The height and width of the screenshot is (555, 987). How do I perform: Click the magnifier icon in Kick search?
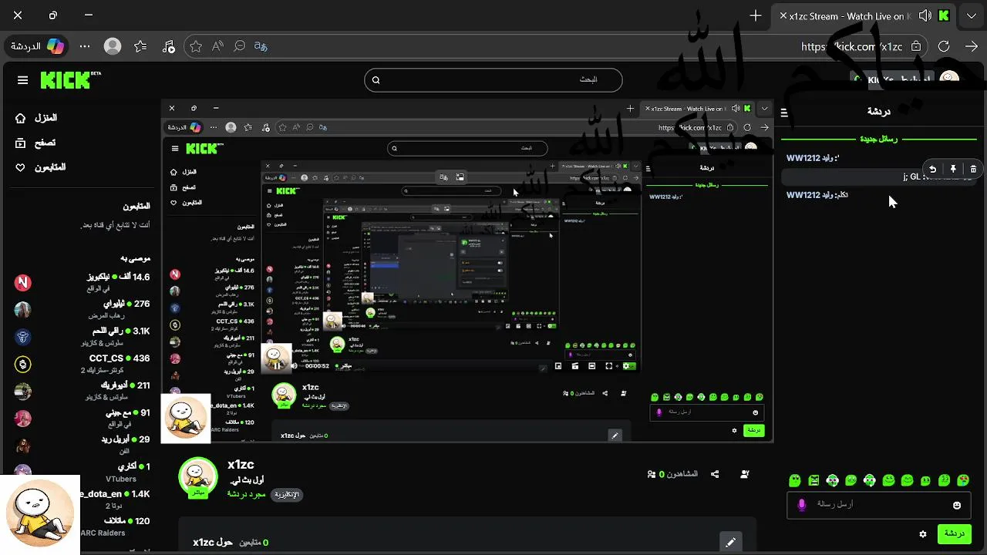tap(376, 80)
